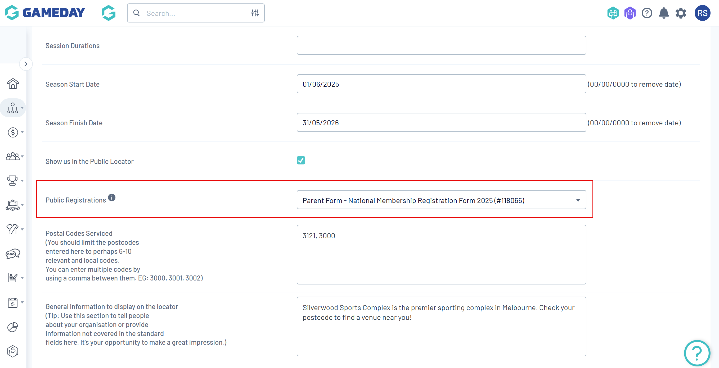Uncheck Show us in the Public Locator

[301, 160]
